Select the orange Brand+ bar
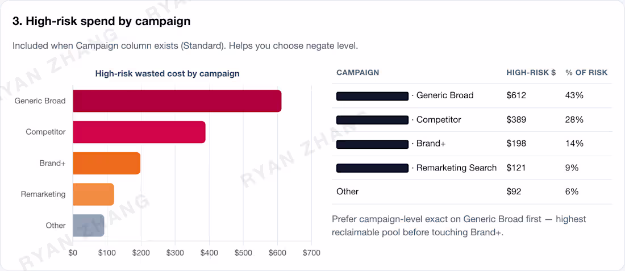The image size is (625, 271). [106, 163]
